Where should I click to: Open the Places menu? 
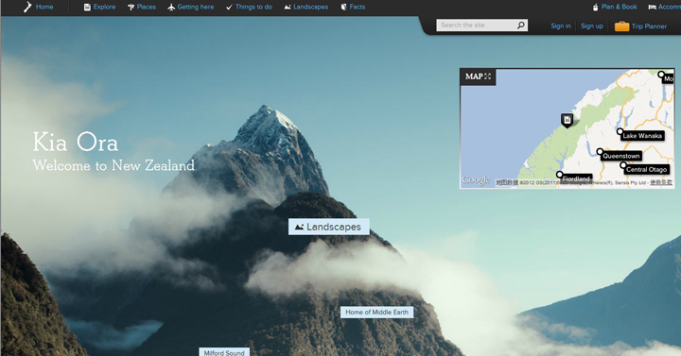[x=142, y=7]
